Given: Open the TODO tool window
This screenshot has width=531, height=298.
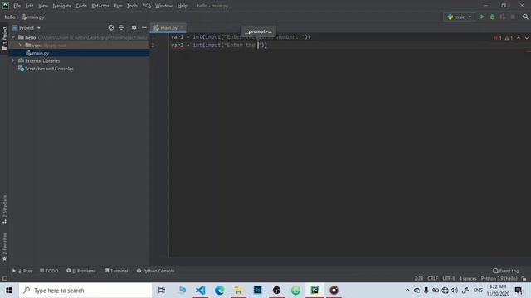Looking at the screenshot, I should click(x=49, y=271).
